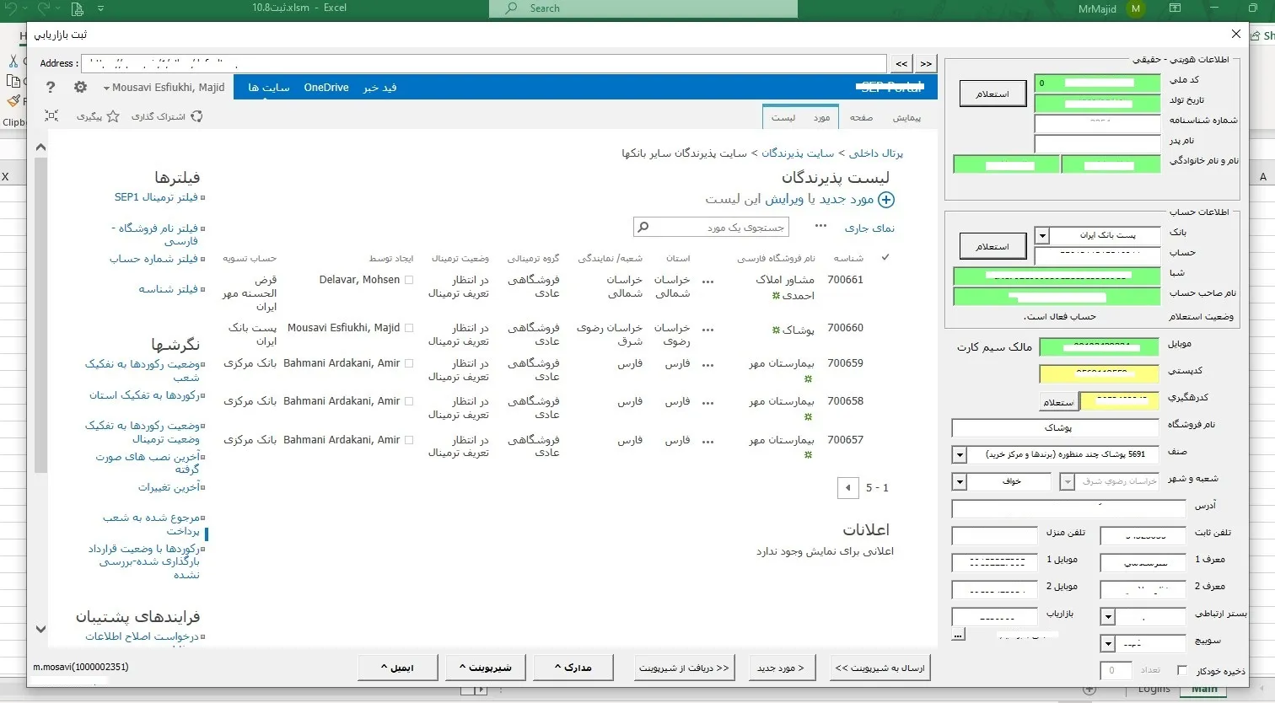Image resolution: width=1275 pixels, height=703 pixels.
Task: Click the focus content icon
Action: (51, 116)
